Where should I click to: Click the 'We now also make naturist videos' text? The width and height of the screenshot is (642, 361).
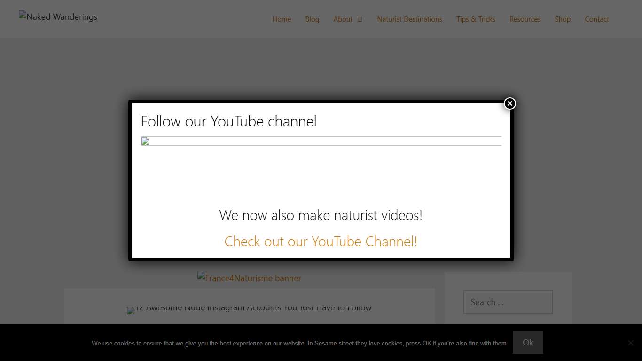coord(321,215)
